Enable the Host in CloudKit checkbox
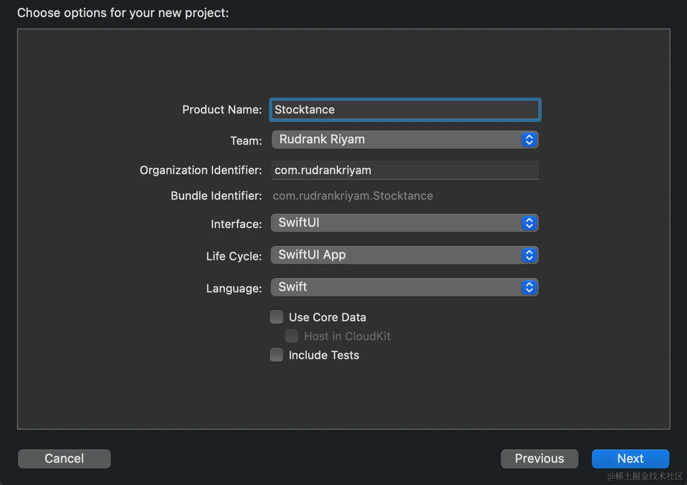Viewport: 687px width, 485px height. (292, 335)
